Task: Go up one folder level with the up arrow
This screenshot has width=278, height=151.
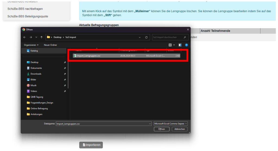Action: pyautogui.click(x=42, y=37)
